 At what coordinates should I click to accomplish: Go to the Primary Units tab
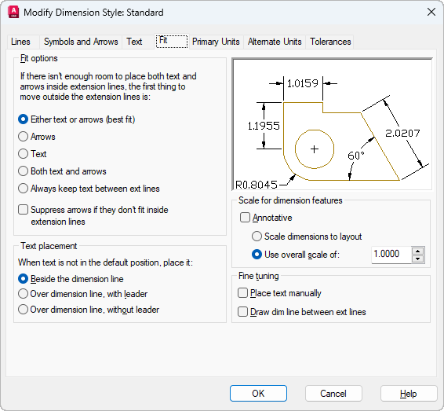tap(216, 42)
